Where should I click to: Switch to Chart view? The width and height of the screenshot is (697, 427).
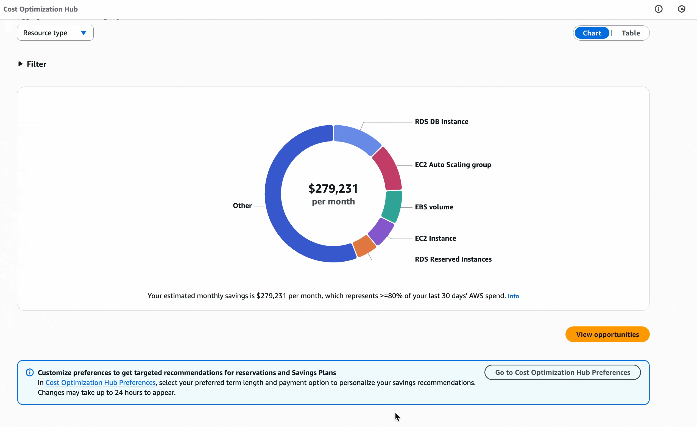click(x=592, y=33)
